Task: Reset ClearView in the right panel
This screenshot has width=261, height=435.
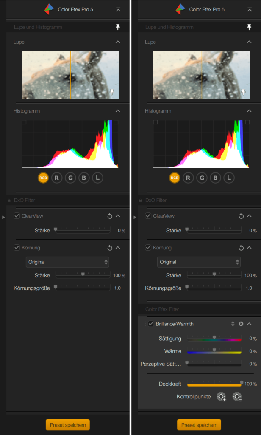Action: point(242,216)
